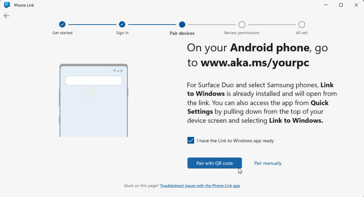Uncheck the Link to Windows app ready checkbox
This screenshot has width=364, height=197.
coord(191,140)
